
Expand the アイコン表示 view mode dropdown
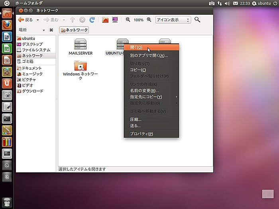(x=173, y=20)
